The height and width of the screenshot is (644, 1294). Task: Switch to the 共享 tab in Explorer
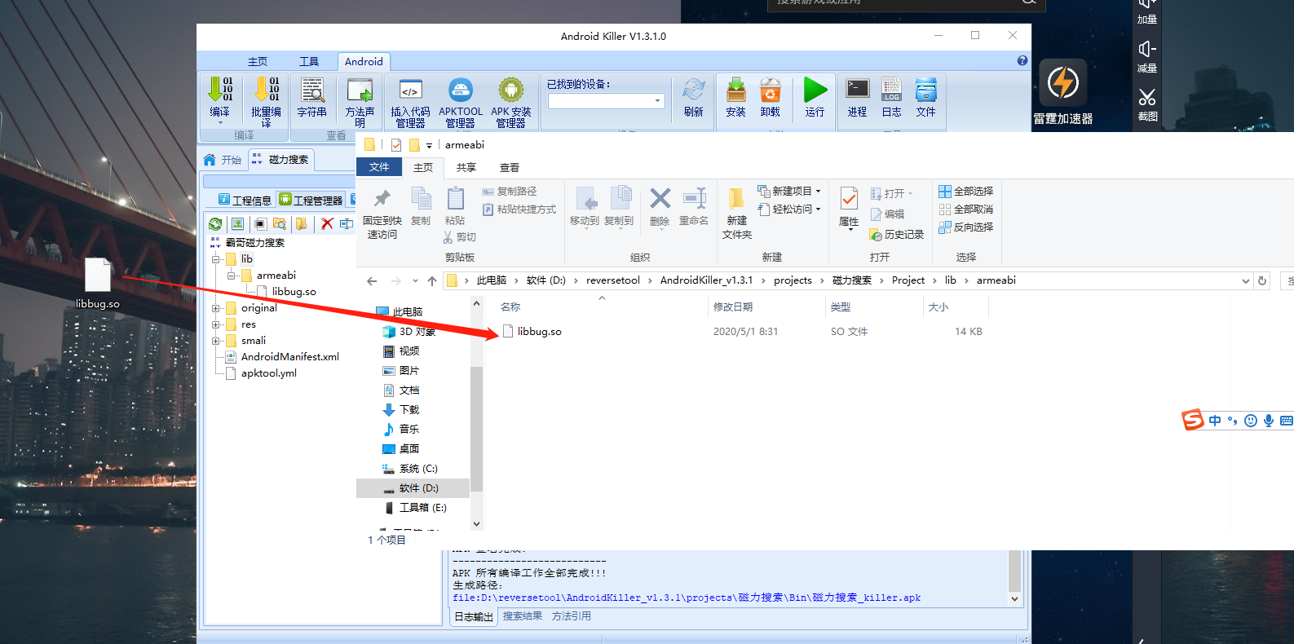466,167
